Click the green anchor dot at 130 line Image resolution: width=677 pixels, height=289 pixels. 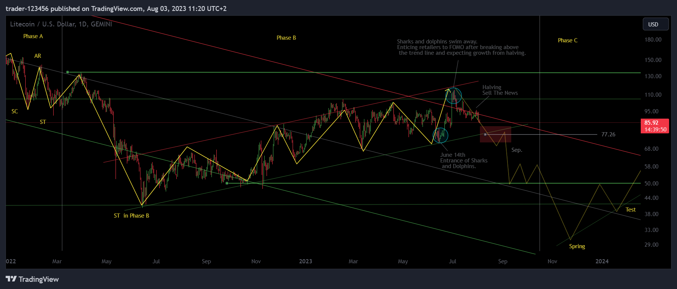click(68, 72)
